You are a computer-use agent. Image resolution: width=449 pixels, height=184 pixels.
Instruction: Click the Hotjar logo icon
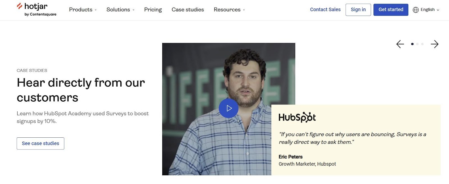pyautogui.click(x=19, y=6)
